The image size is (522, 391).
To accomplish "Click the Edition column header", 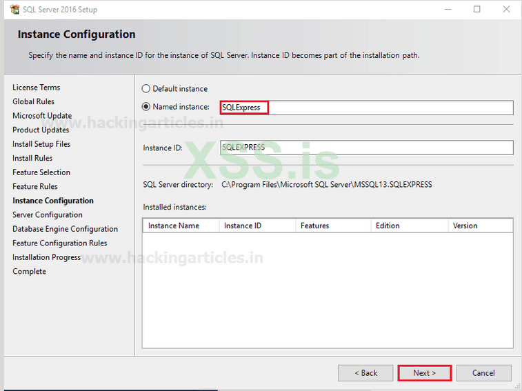I will (410, 225).
